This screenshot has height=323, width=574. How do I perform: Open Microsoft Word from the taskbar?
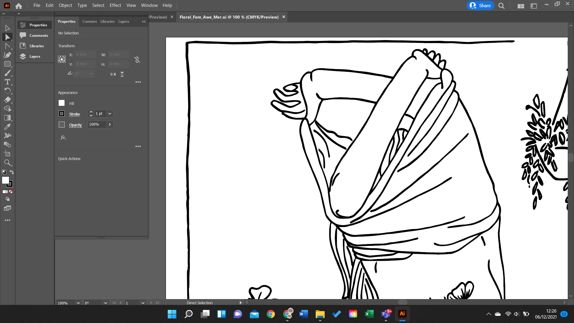[303, 314]
